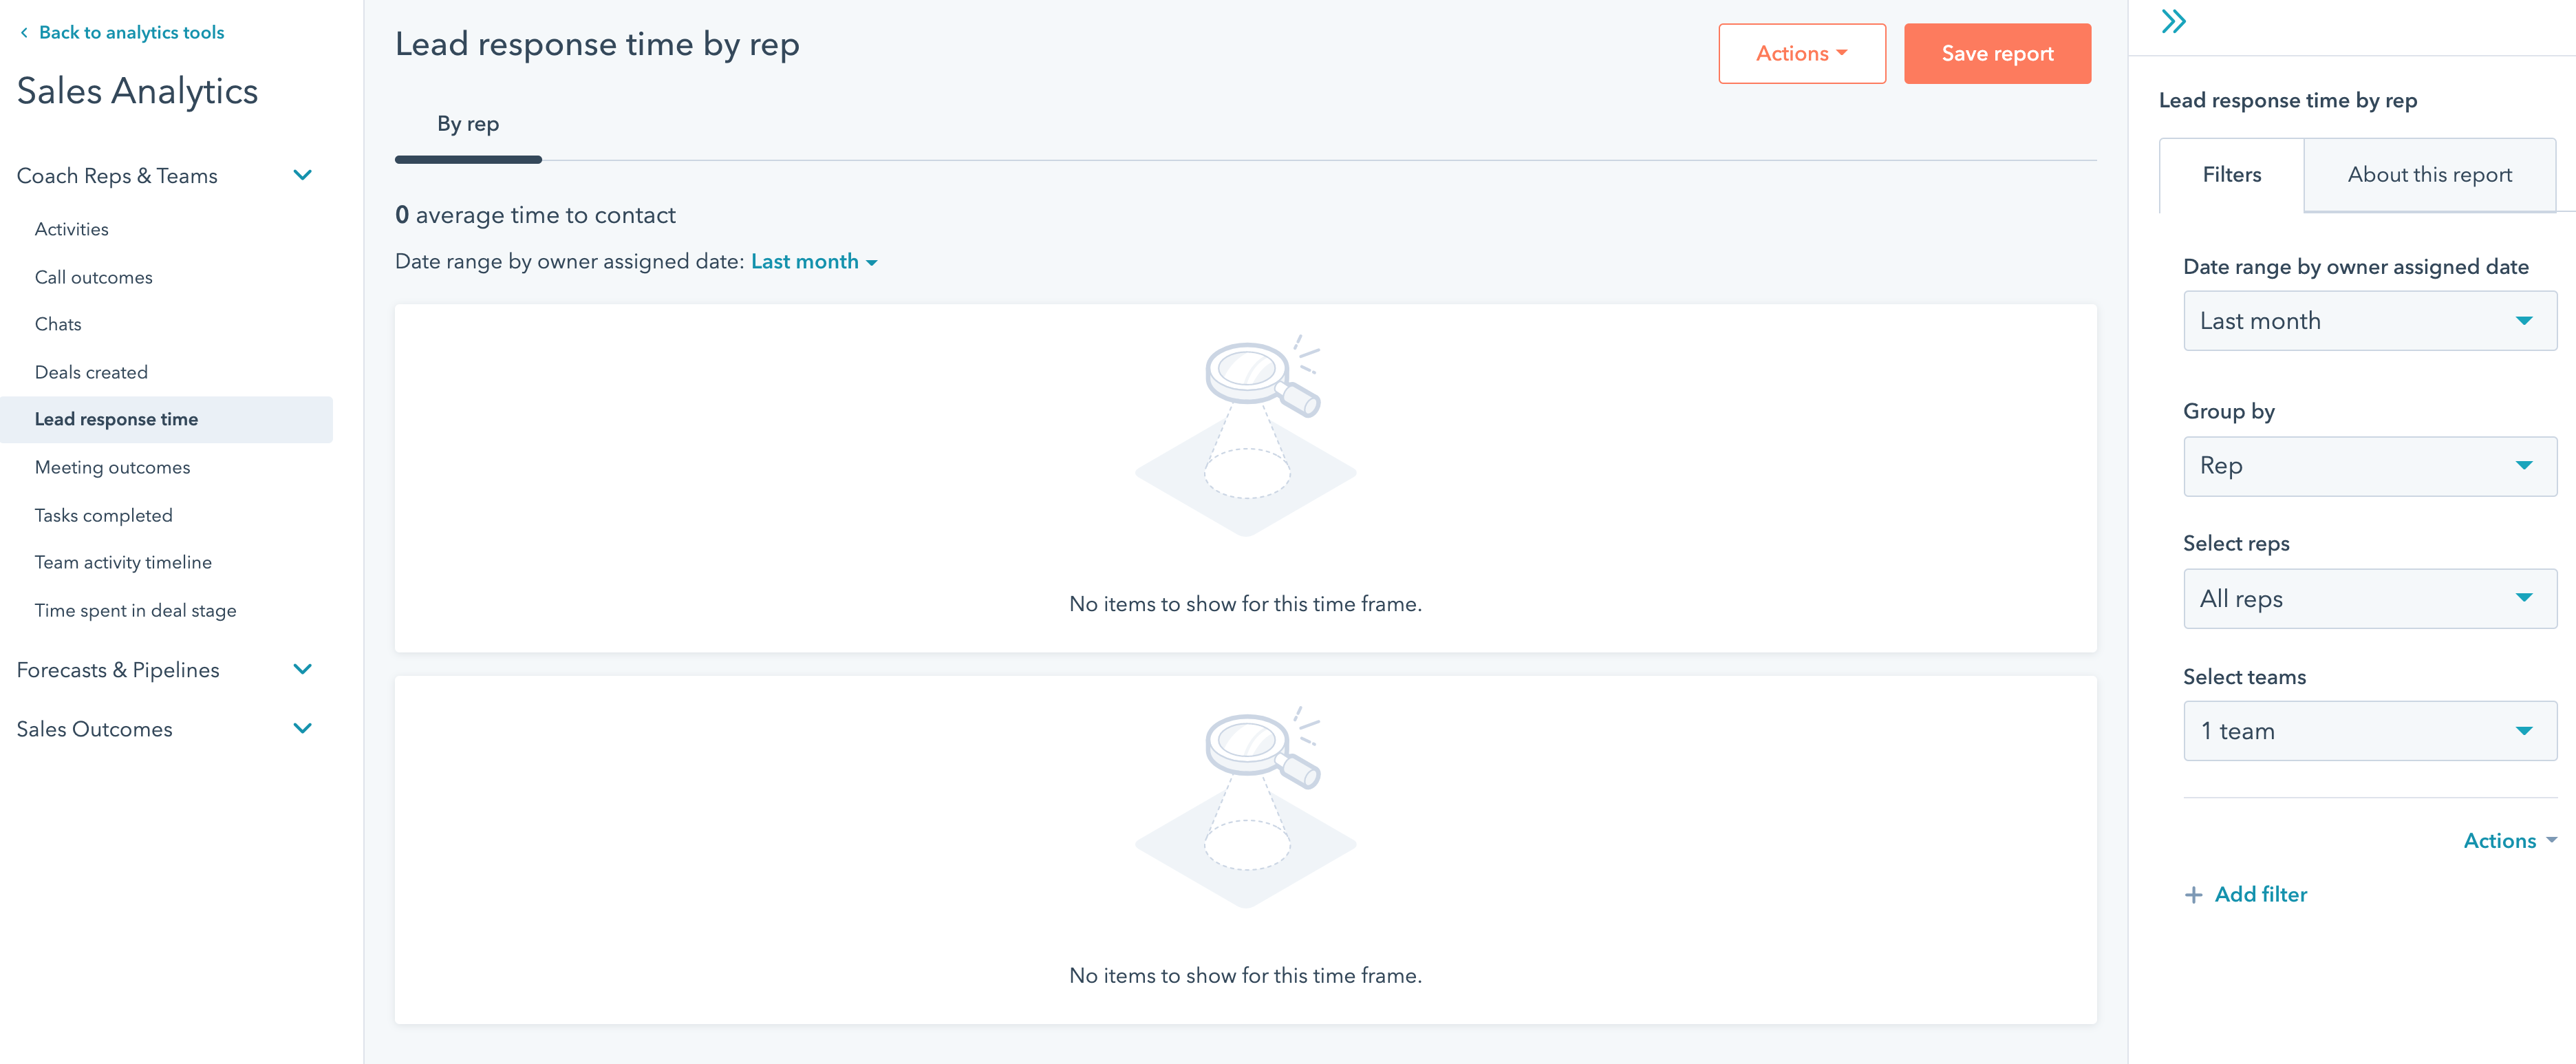Viewport: 2576px width, 1064px height.
Task: Open Chats report in sidebar
Action: (x=58, y=324)
